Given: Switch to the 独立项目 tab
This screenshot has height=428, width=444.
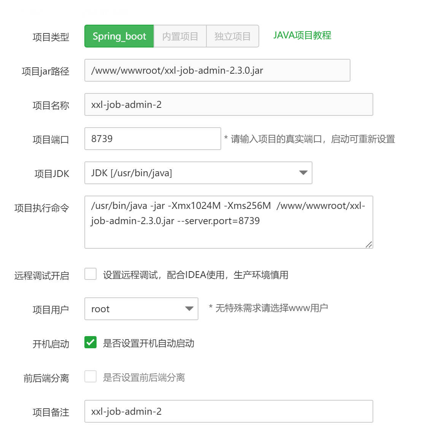Looking at the screenshot, I should 233,36.
